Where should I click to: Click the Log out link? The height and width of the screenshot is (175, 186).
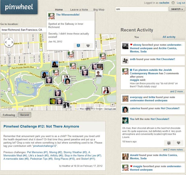[x=181, y=3]
